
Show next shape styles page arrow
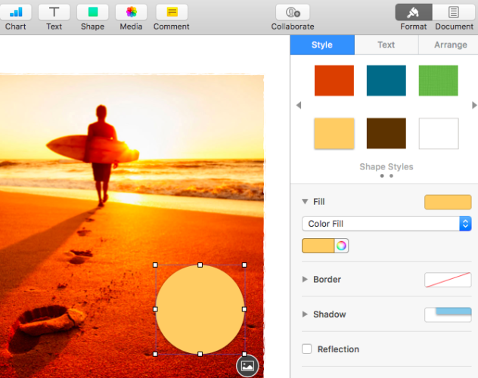coord(473,105)
